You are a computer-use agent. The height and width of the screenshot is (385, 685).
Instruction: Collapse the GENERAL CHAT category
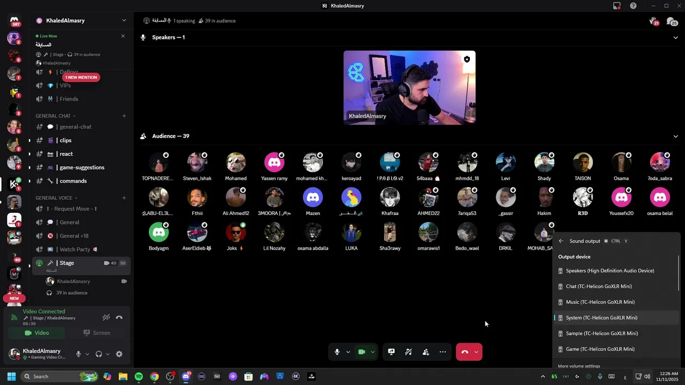click(56, 116)
